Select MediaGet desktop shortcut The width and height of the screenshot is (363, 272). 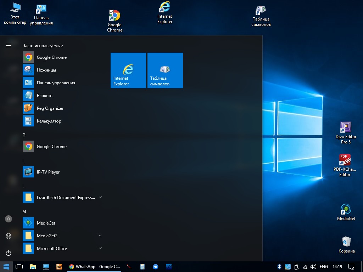click(x=346, y=212)
